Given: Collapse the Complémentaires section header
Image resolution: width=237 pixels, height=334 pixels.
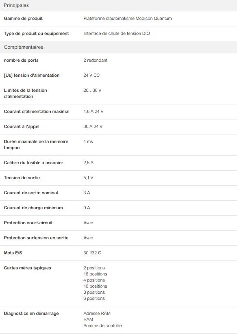Looking at the screenshot, I should [119, 47].
